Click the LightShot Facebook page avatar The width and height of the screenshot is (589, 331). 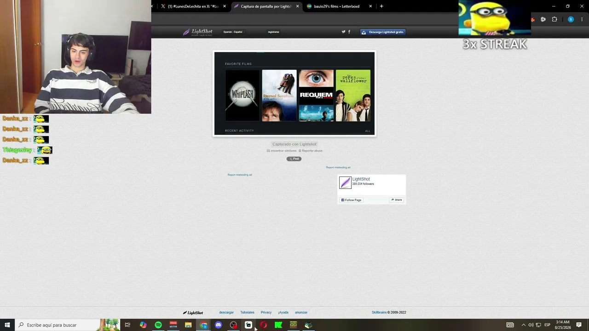(345, 183)
